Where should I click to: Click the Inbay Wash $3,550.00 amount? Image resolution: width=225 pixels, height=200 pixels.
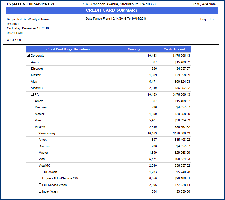tap(183, 191)
